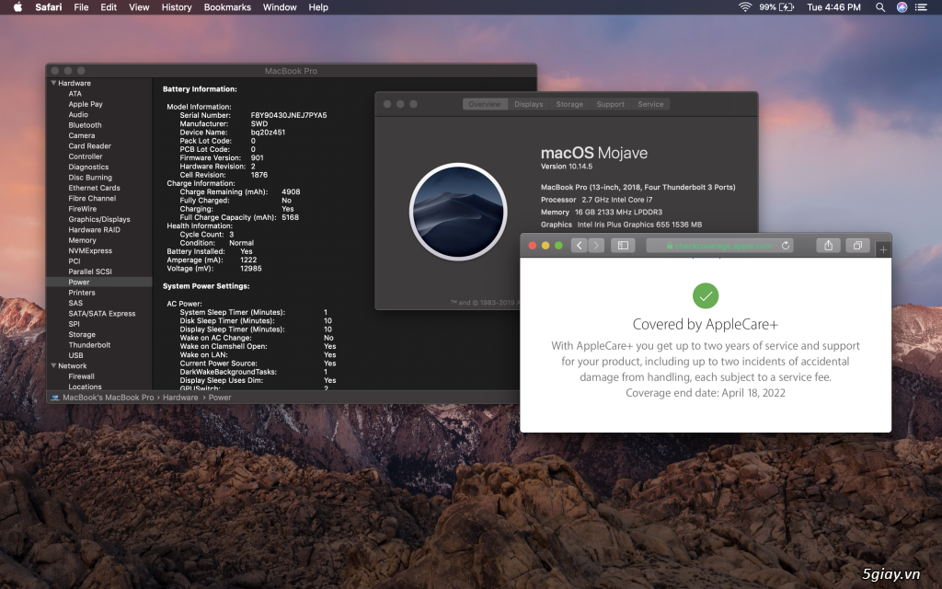Select Ethernet Cards in the sidebar
The width and height of the screenshot is (942, 589).
(x=95, y=188)
